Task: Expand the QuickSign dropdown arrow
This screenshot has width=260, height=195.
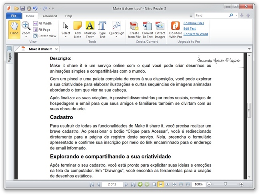Action: [x=116, y=37]
